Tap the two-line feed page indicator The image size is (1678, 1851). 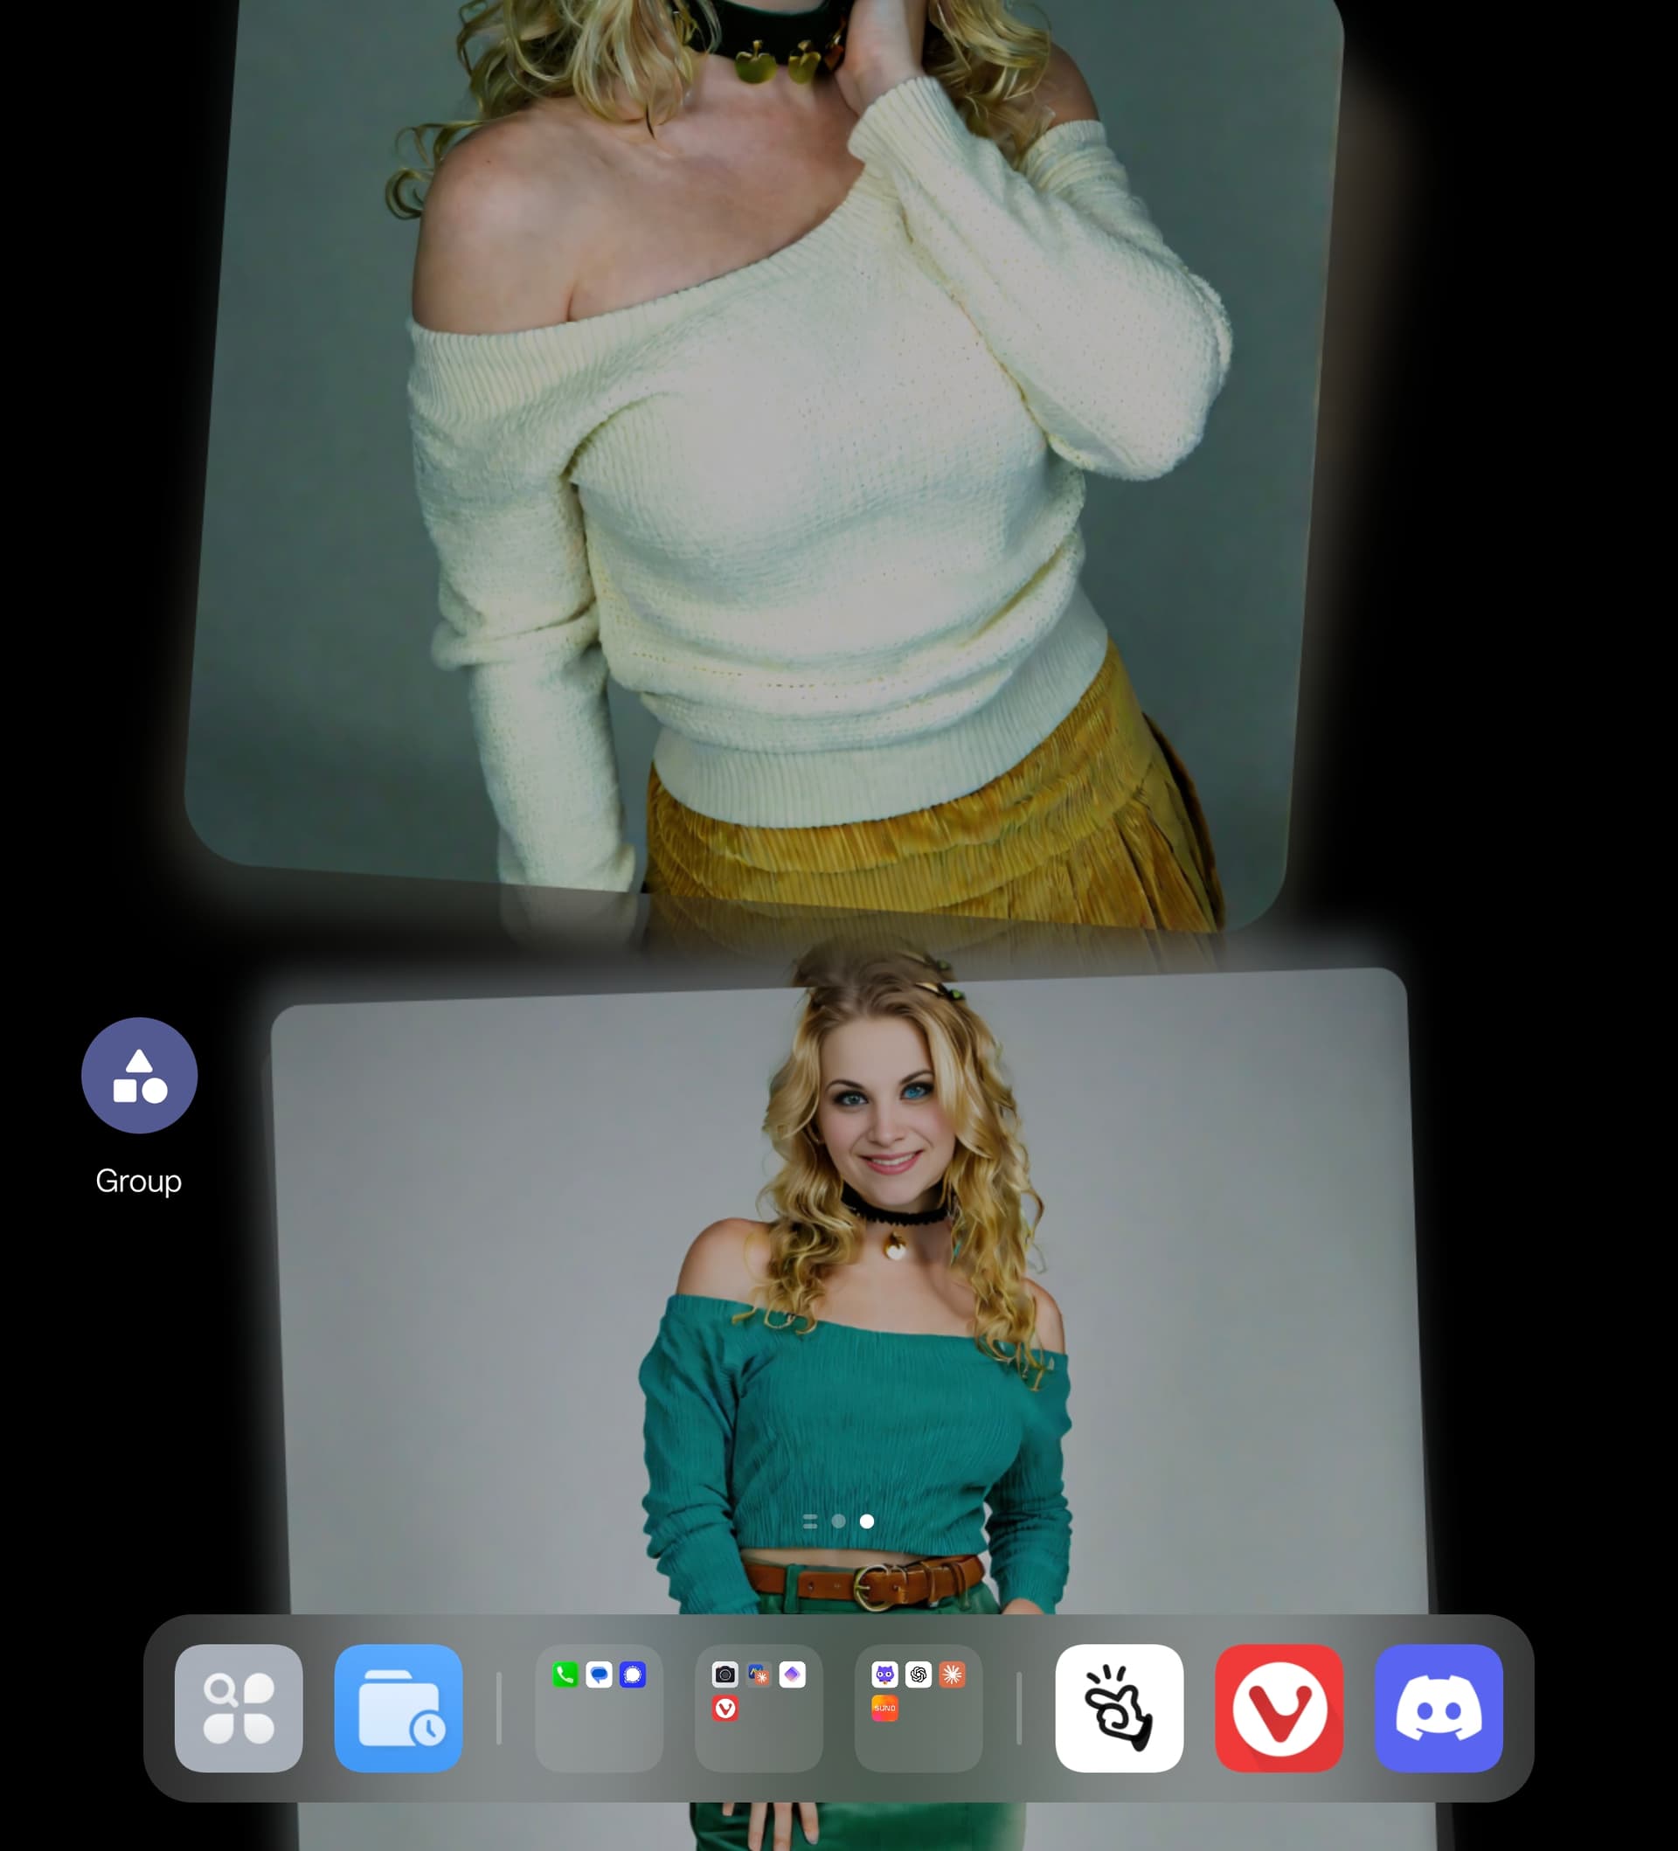(809, 1522)
